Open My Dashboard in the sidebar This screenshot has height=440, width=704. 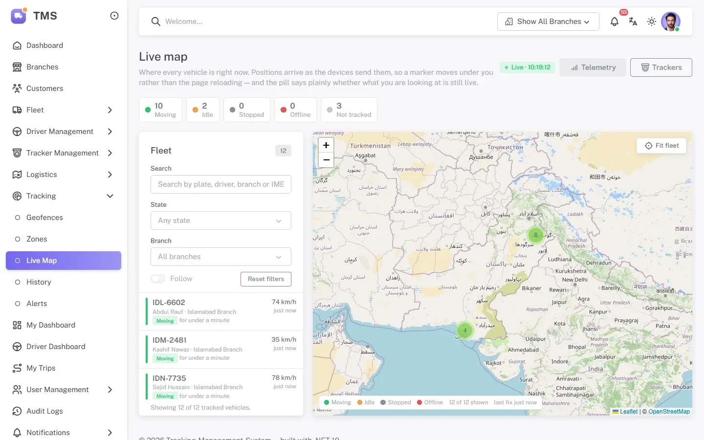point(64,325)
